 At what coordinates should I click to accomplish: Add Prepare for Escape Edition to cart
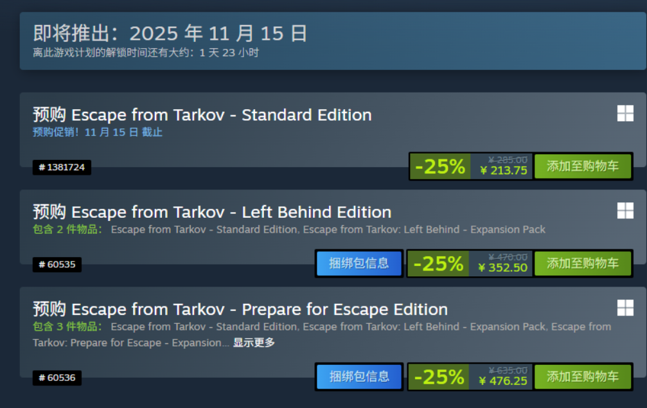point(583,377)
